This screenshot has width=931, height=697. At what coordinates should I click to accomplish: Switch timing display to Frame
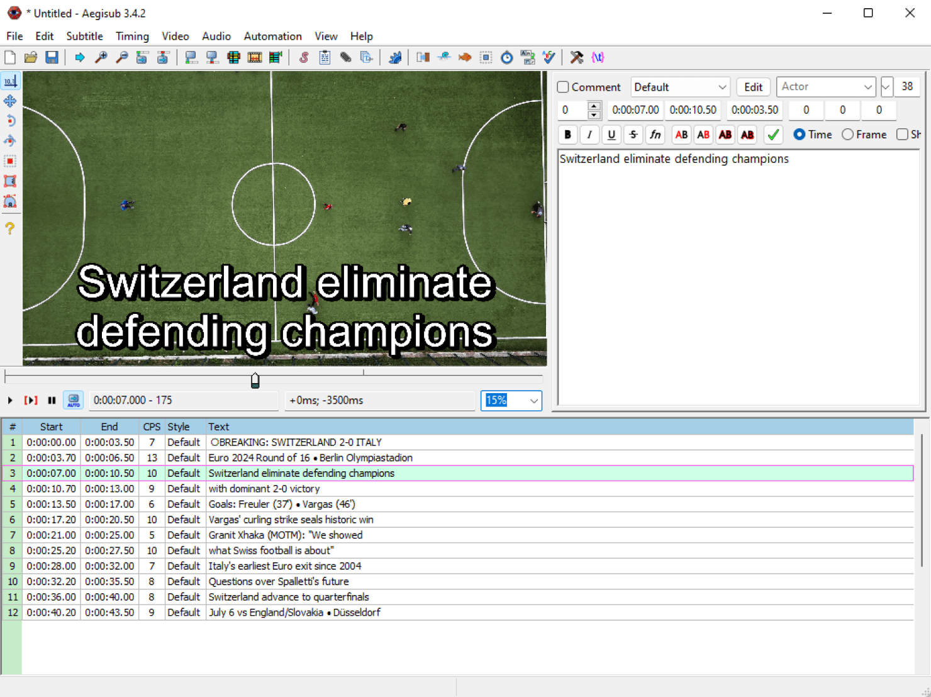[x=848, y=134]
